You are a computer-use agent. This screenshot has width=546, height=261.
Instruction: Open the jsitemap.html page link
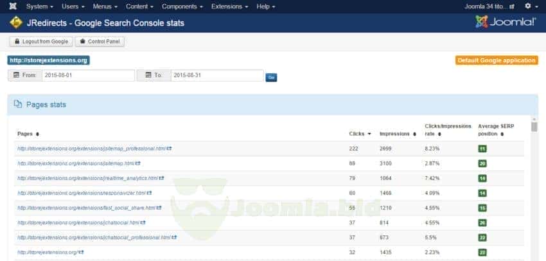point(76,163)
